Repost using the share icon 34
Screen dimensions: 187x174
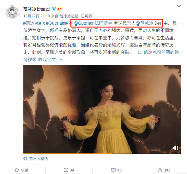(69, 170)
